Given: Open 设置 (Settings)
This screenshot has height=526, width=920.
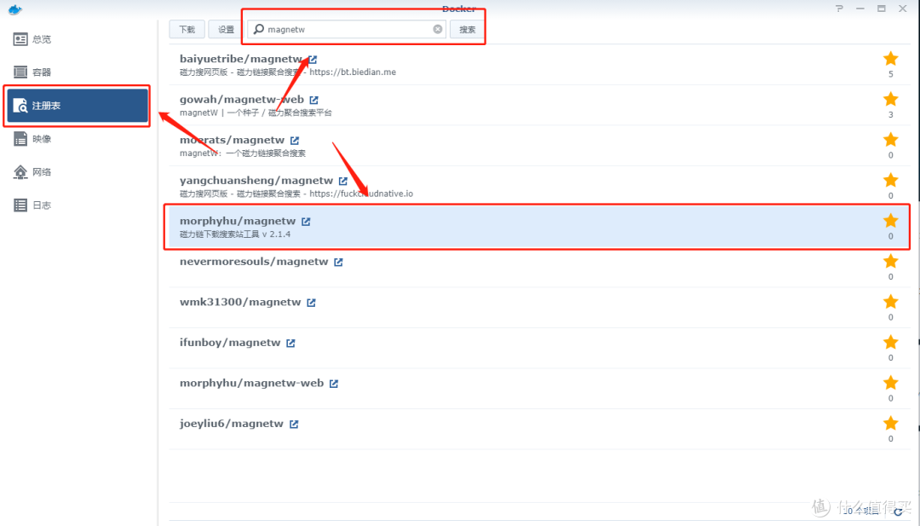Looking at the screenshot, I should coord(224,28).
